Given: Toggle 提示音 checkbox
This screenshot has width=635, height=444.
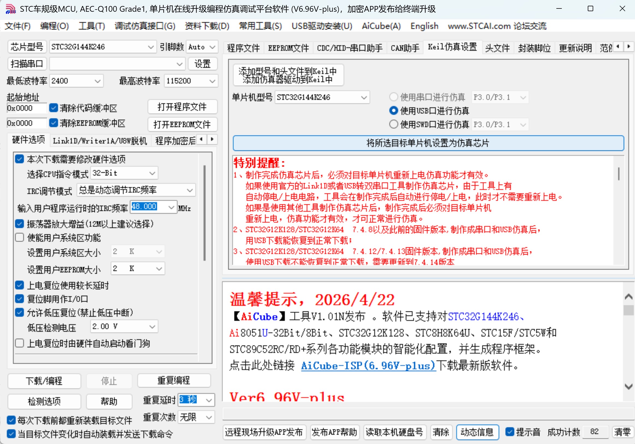Looking at the screenshot, I should coord(509,431).
